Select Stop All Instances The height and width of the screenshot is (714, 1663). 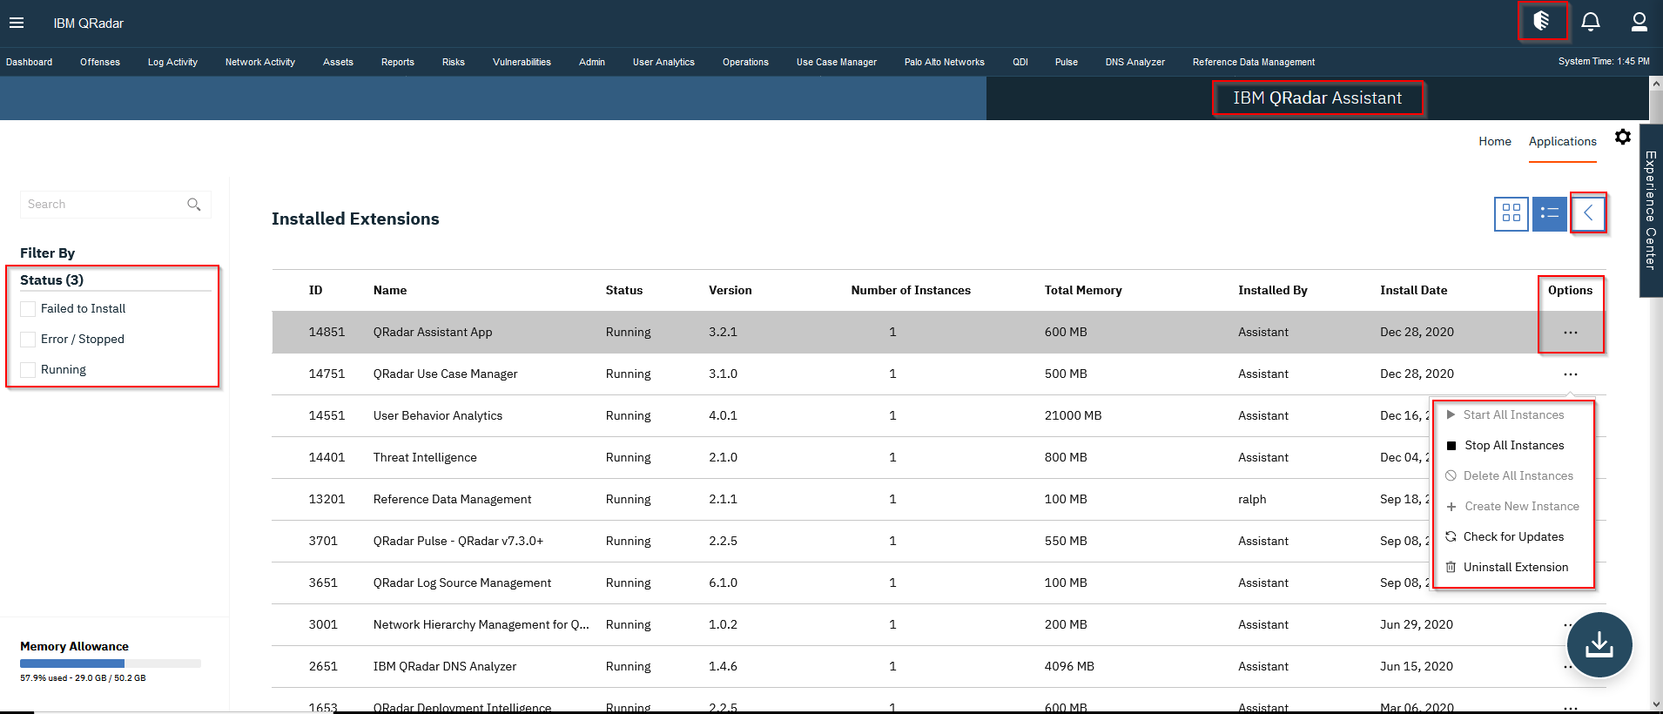click(x=1513, y=445)
